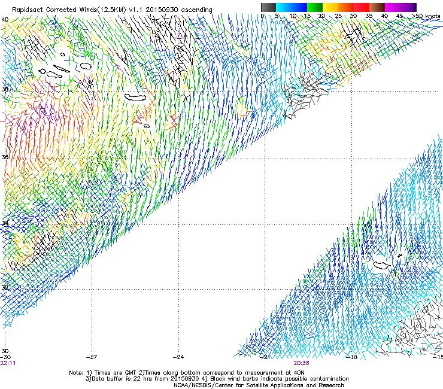Click the purple '20:36' swath time

point(301,363)
